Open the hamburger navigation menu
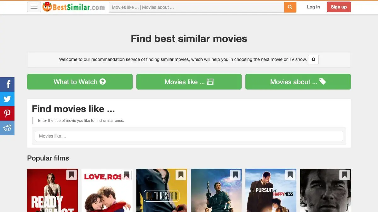The height and width of the screenshot is (212, 378). [x=34, y=7]
